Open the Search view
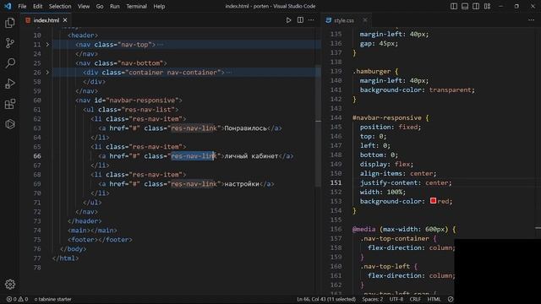Screen dimensions: 541x304 point(10,63)
